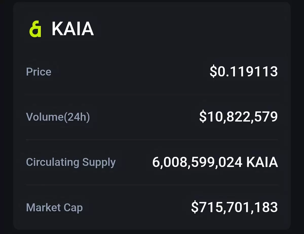
Task: Click the dollar sign of the volume value
Action: [202, 117]
